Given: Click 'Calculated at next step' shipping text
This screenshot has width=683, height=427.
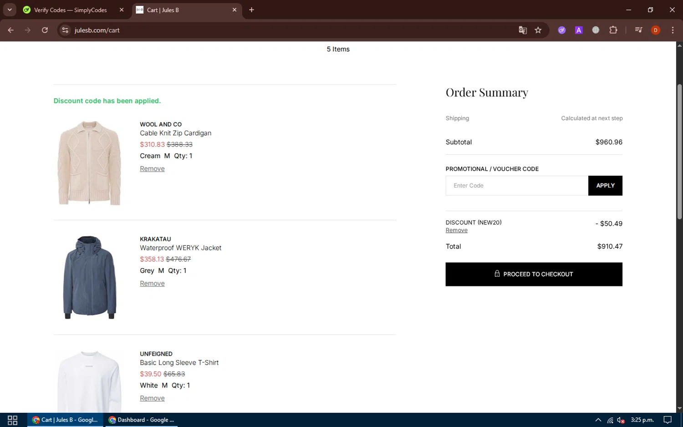Looking at the screenshot, I should point(591,118).
